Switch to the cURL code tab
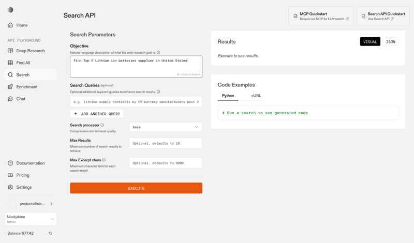The image size is (414, 243). [256, 96]
